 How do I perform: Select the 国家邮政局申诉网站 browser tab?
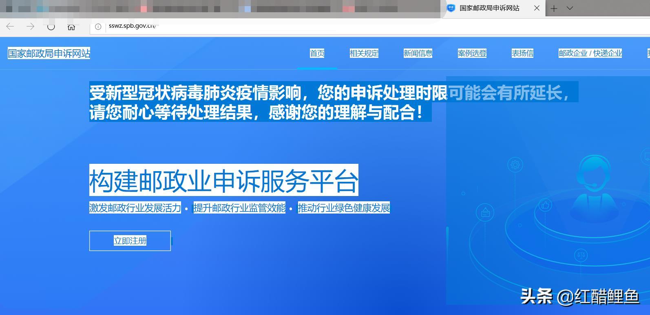(493, 8)
